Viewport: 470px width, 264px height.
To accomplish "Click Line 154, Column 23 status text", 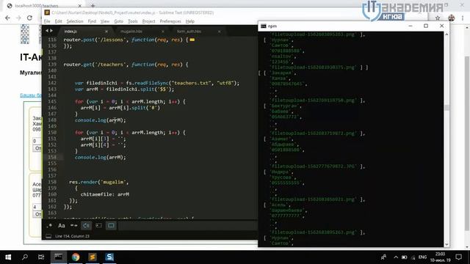I will (72, 236).
